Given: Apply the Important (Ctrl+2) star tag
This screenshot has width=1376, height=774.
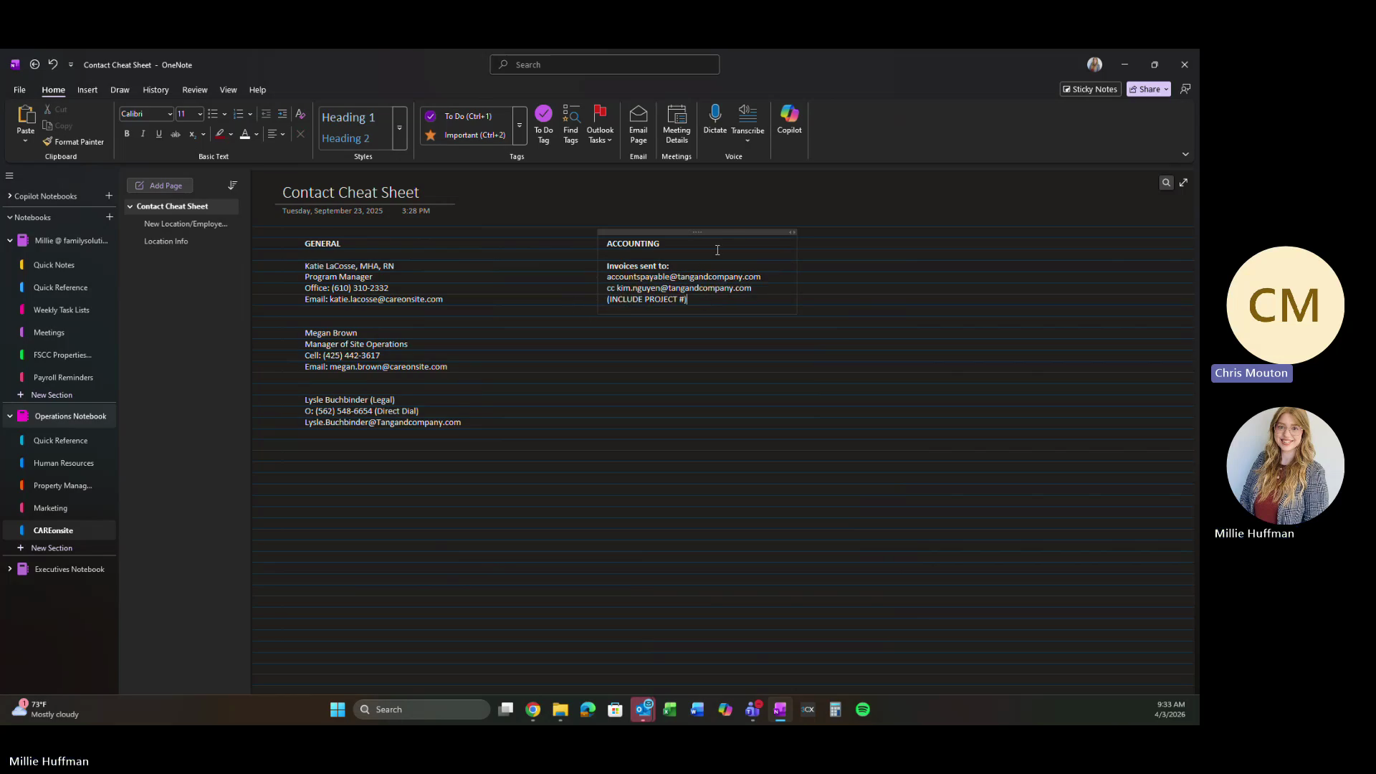Looking at the screenshot, I should pyautogui.click(x=465, y=135).
